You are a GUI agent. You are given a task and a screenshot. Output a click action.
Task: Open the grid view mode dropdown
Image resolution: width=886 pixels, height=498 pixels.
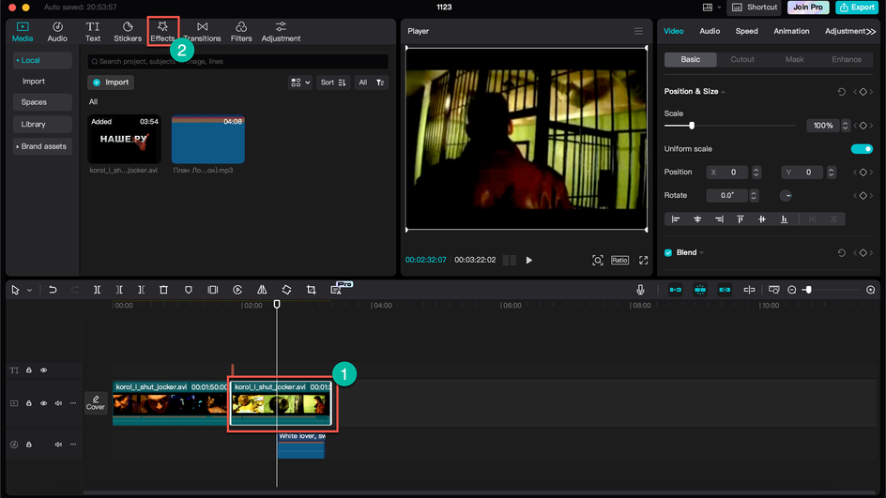coord(300,83)
